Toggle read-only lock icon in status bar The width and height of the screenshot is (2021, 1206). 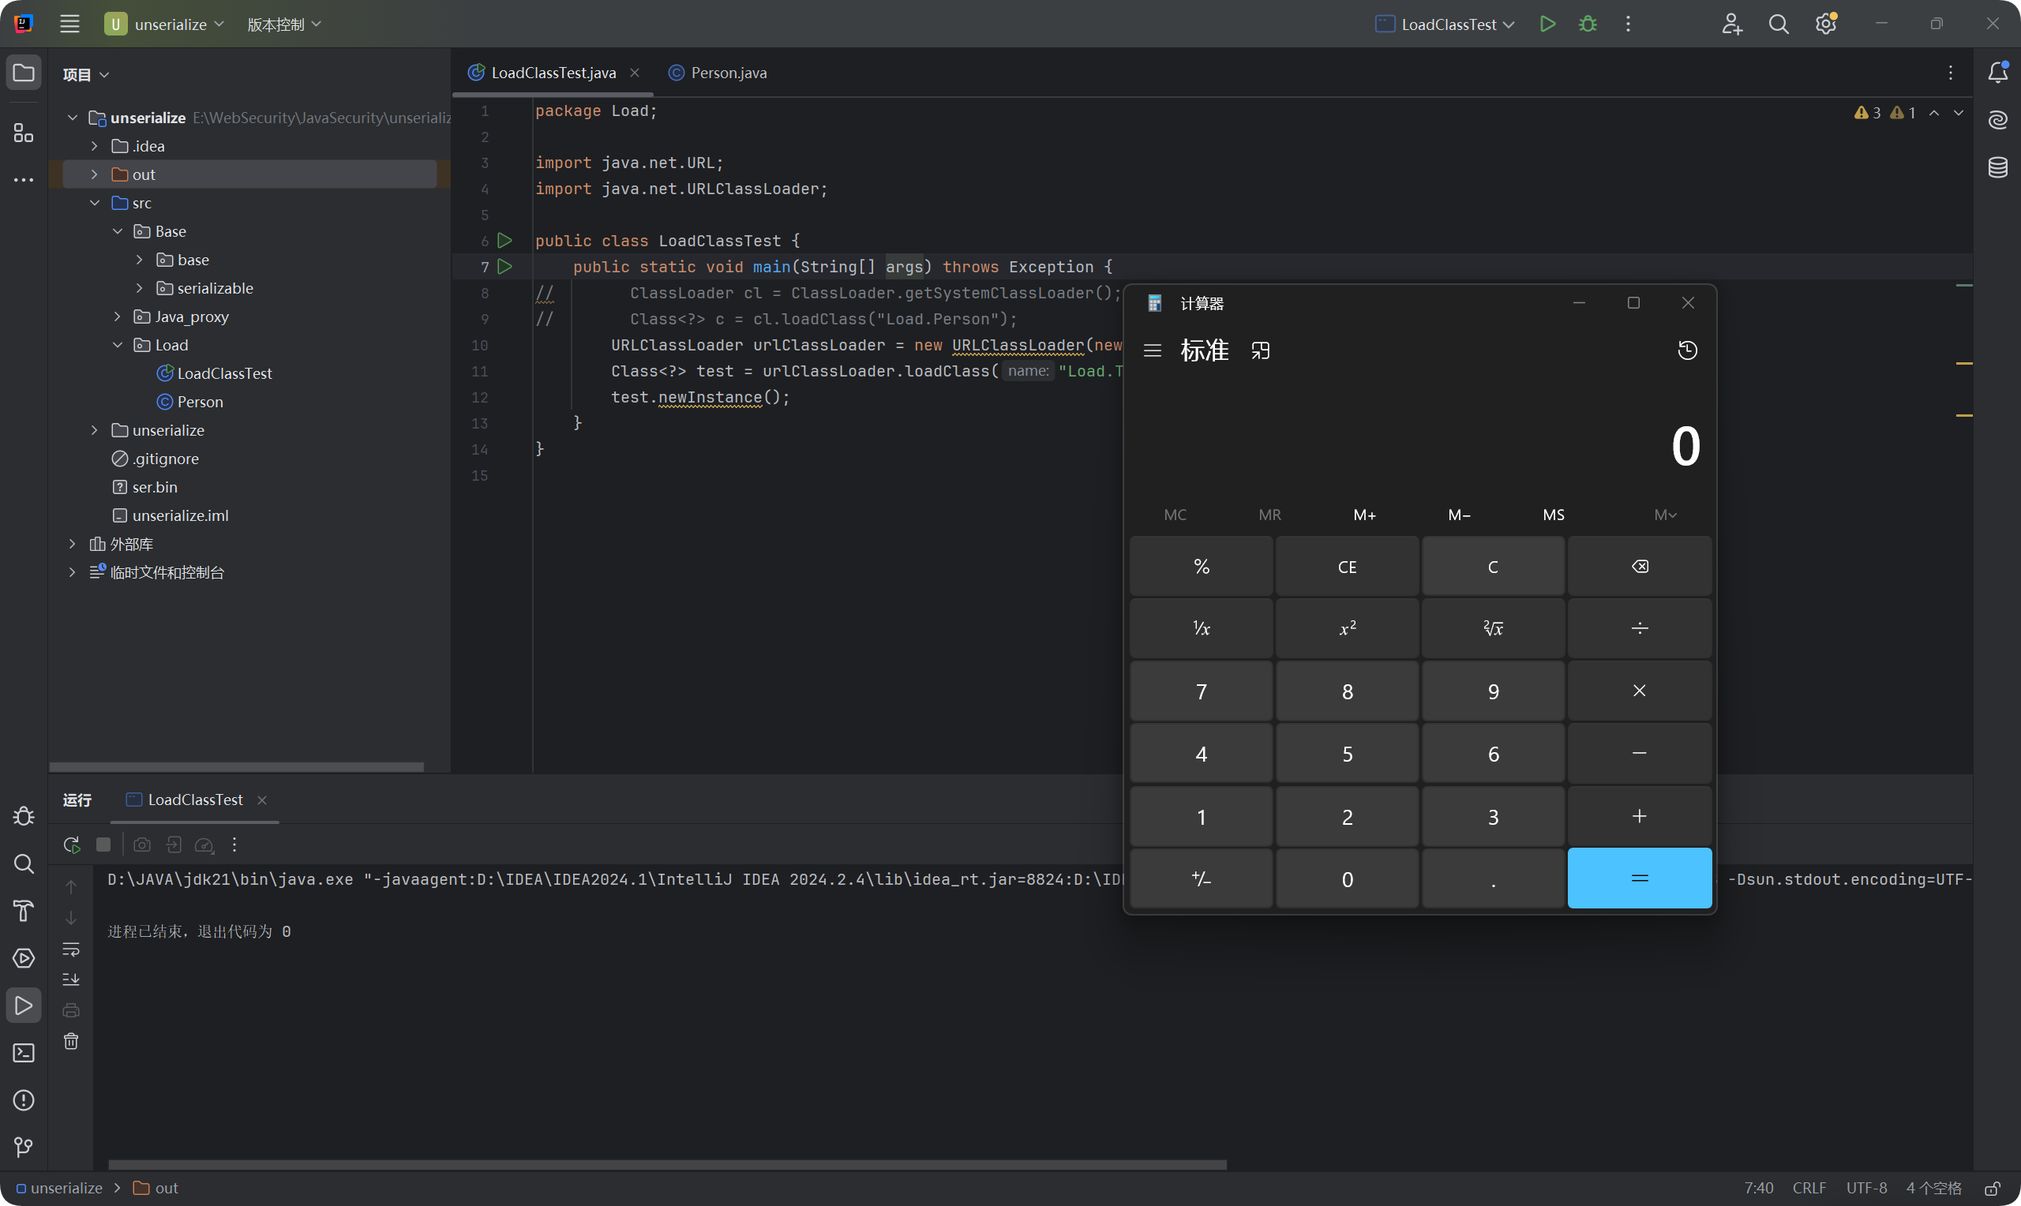tap(1992, 1188)
